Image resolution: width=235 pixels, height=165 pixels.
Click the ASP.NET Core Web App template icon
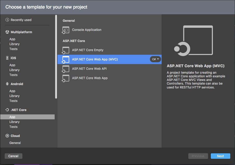[66, 78]
